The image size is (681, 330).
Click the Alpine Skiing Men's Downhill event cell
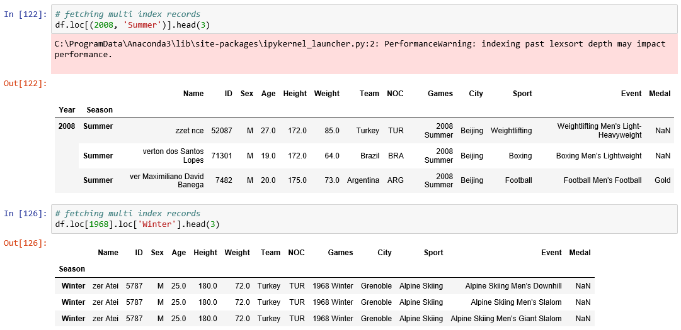[513, 286]
